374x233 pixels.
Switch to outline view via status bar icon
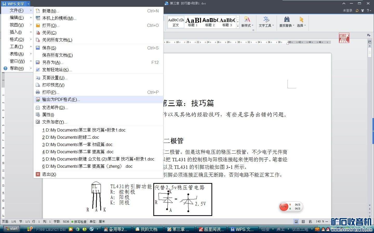coord(303,222)
